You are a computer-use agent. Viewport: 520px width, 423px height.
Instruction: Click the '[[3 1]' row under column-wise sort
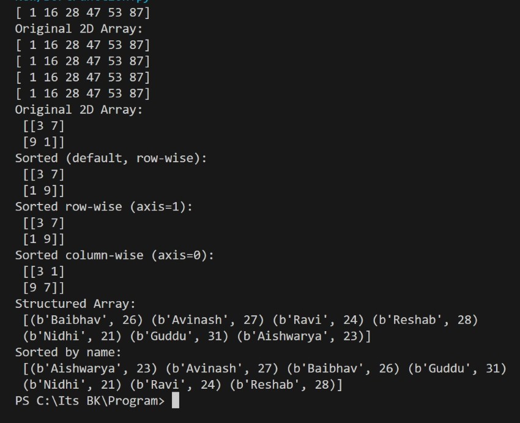43,272
